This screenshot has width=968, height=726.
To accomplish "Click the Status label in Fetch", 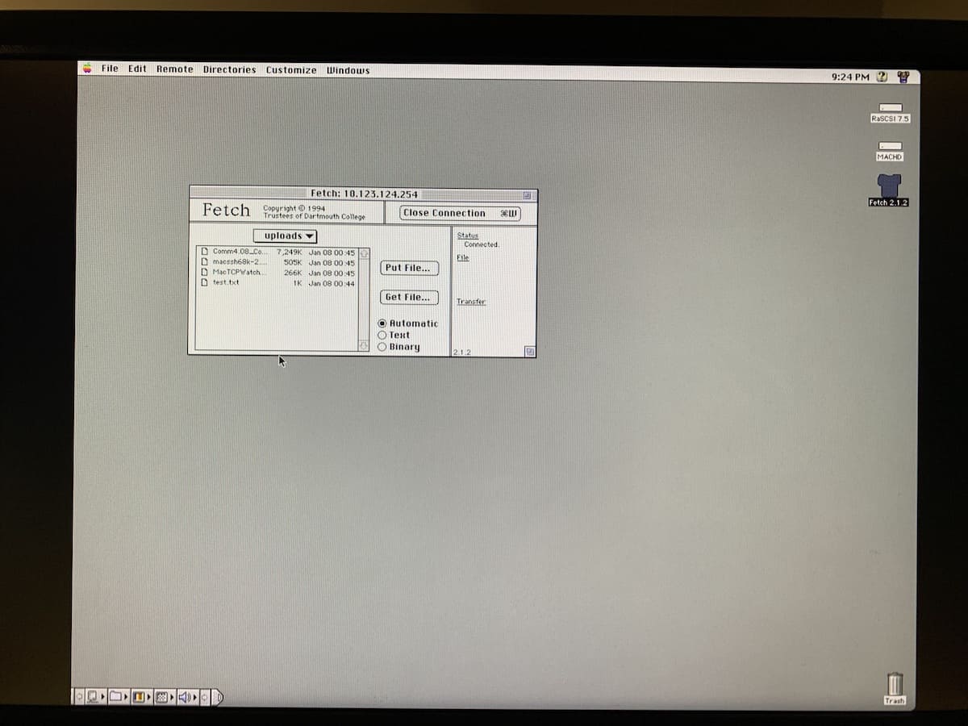I will [x=467, y=236].
